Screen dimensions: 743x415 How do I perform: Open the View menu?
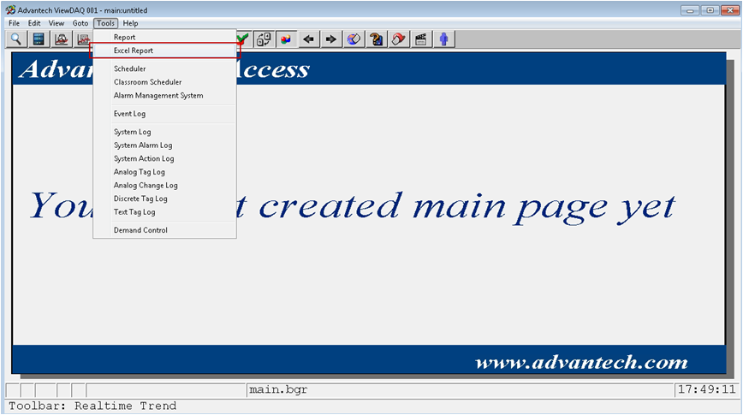pyautogui.click(x=56, y=23)
